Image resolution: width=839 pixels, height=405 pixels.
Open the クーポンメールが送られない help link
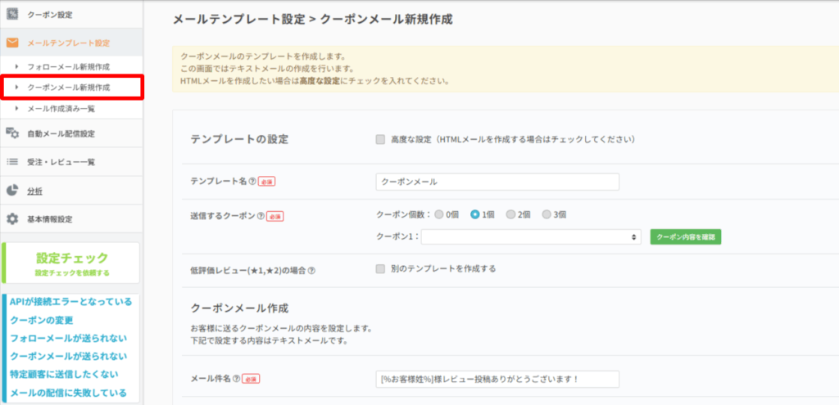coord(68,356)
